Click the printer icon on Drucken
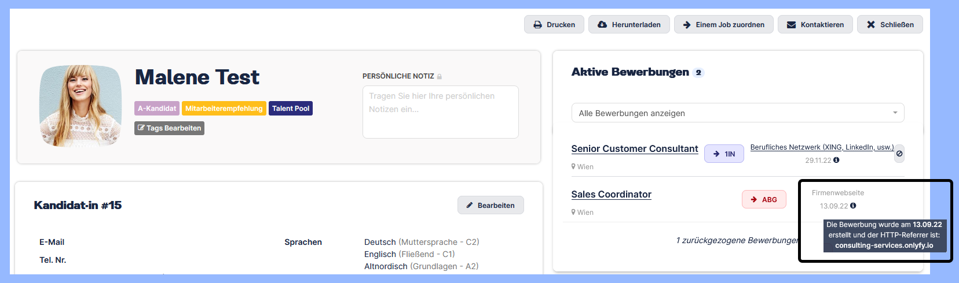Screen dimensions: 959x283 tap(537, 25)
